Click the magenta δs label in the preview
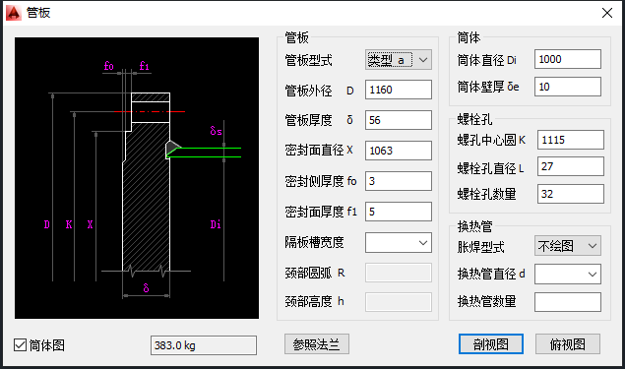This screenshot has width=625, height=369. point(216,130)
